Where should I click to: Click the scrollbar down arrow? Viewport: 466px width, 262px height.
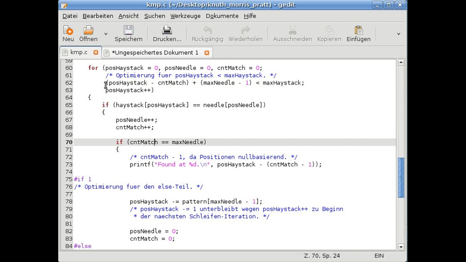click(401, 246)
